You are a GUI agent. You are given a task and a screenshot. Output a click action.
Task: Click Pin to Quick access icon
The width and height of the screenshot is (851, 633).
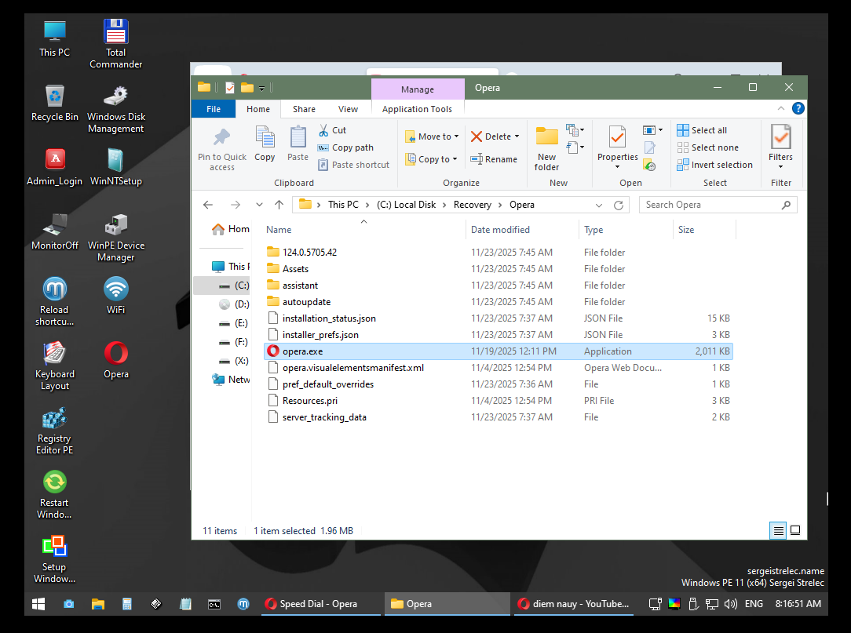click(x=221, y=137)
